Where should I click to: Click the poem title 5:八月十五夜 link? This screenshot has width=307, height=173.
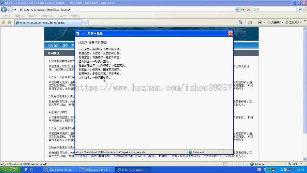[x=62, y=128]
